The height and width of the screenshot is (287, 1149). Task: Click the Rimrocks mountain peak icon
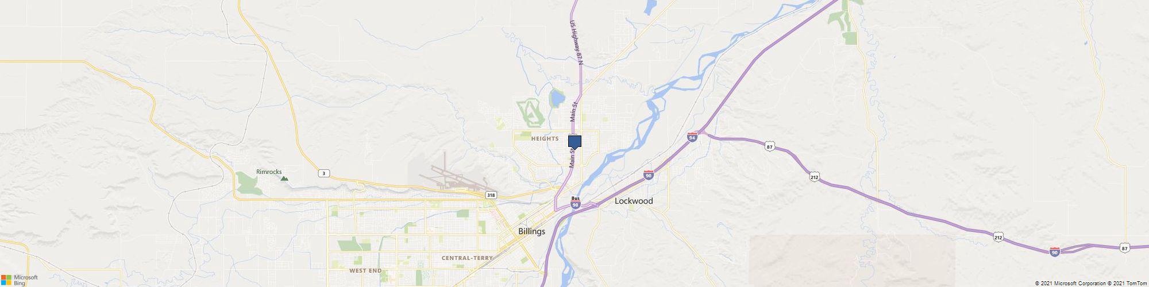pyautogui.click(x=284, y=179)
